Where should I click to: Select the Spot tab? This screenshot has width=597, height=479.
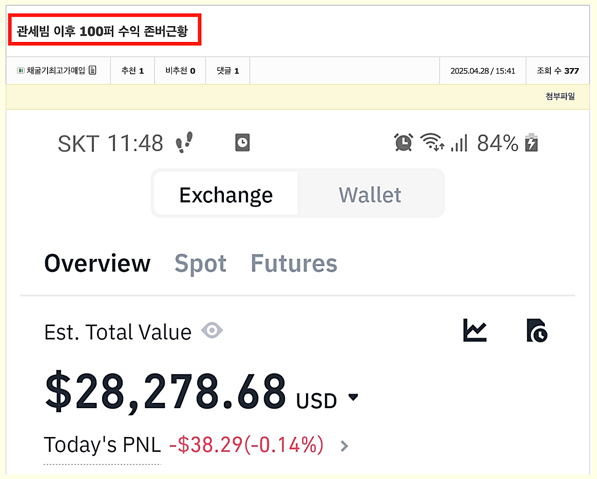(201, 264)
